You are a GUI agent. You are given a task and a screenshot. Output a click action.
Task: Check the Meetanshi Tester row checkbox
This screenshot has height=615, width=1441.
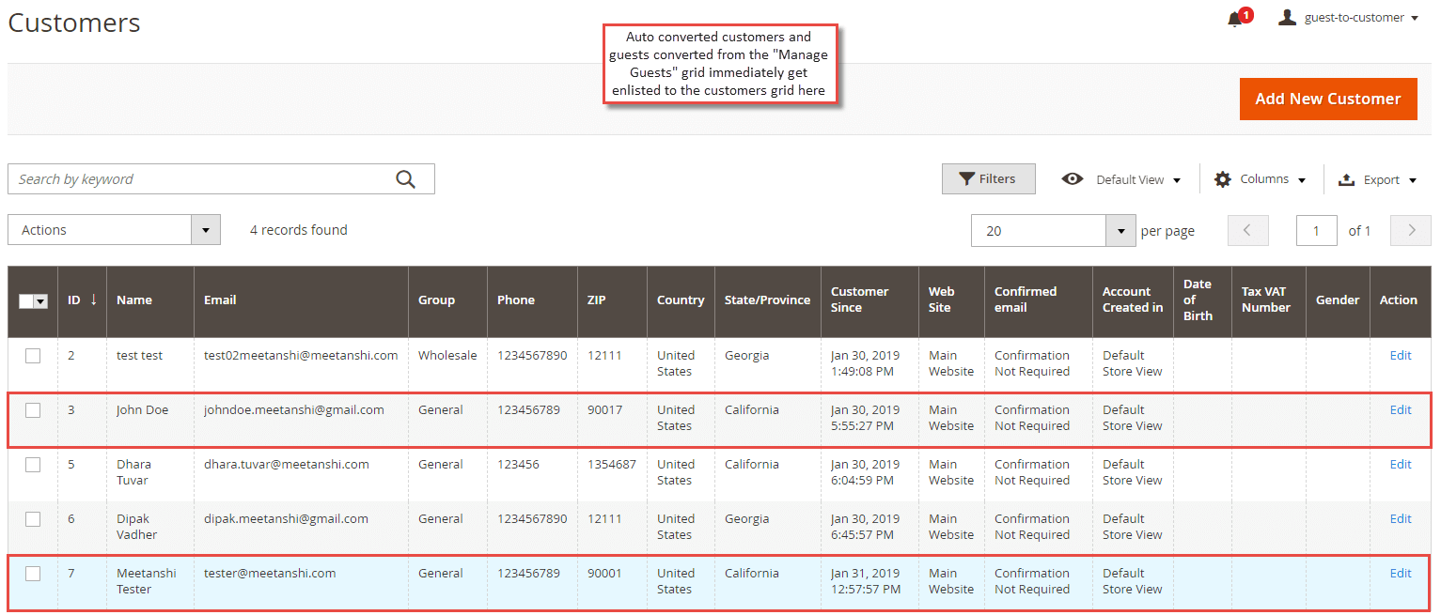33,574
